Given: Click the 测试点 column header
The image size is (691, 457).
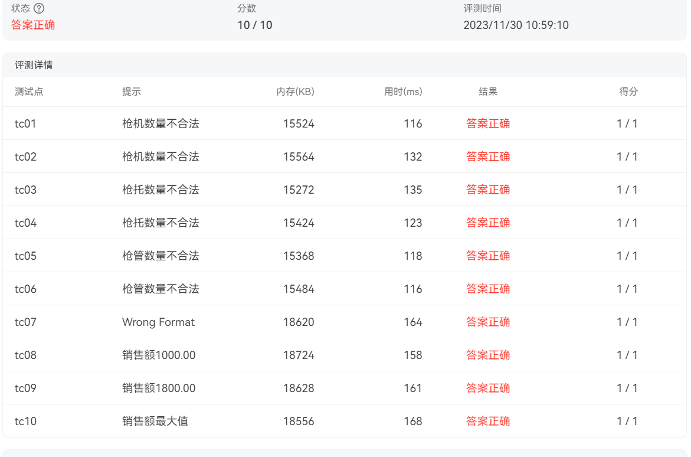Looking at the screenshot, I should [x=29, y=92].
